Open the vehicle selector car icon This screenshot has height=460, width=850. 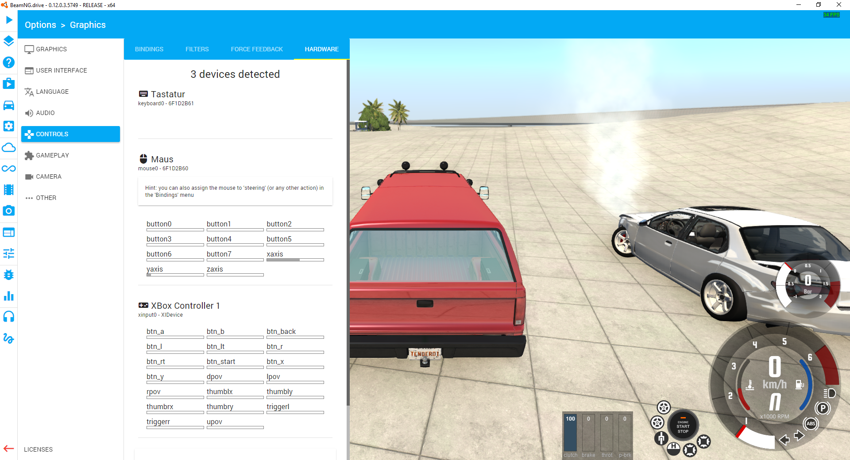point(9,105)
